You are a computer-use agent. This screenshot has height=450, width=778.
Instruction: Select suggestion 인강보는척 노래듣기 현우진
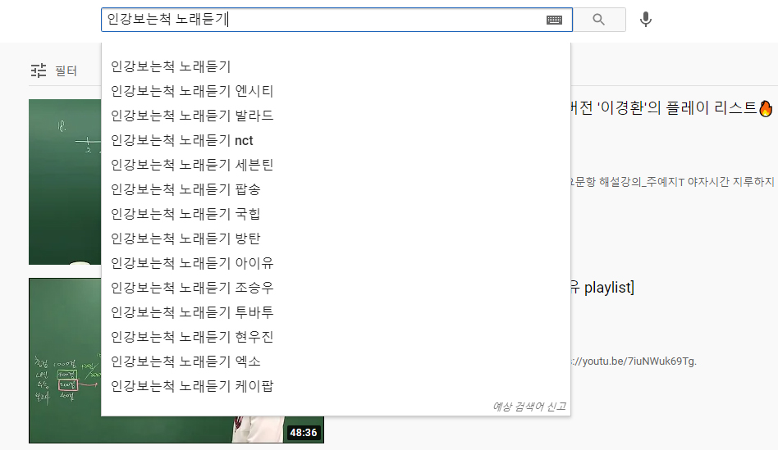(x=336, y=337)
